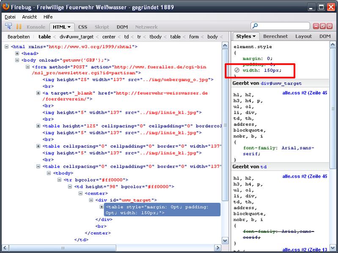Expand the highlighted table style node

click(x=102, y=207)
